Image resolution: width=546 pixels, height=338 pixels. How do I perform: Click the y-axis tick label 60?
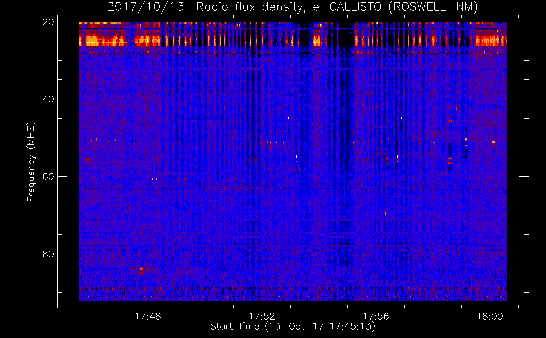48,176
